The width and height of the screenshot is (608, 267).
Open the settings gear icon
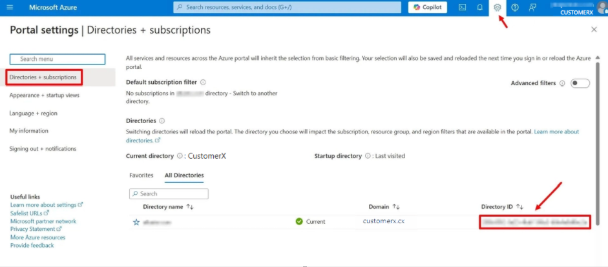498,7
